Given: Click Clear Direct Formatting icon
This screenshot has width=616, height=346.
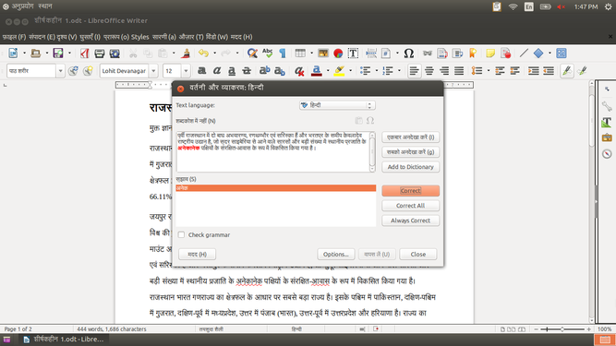Looking at the screenshot, I should point(299,71).
